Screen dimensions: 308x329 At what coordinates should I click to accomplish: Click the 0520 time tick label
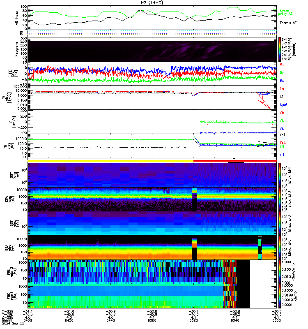click(x=193, y=320)
